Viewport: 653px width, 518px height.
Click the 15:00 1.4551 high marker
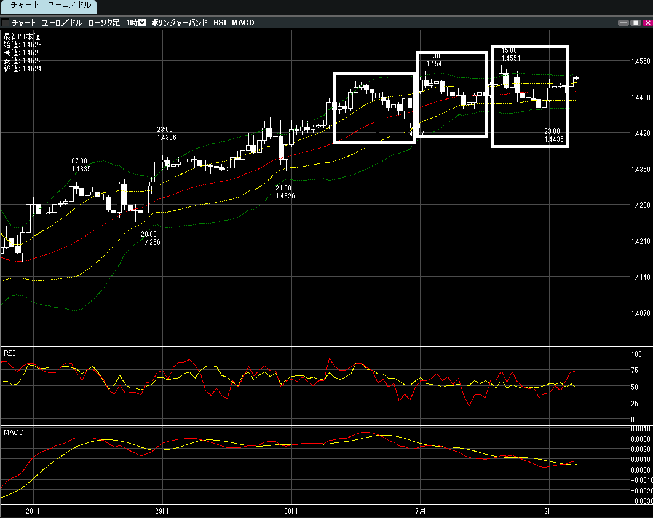[510, 54]
